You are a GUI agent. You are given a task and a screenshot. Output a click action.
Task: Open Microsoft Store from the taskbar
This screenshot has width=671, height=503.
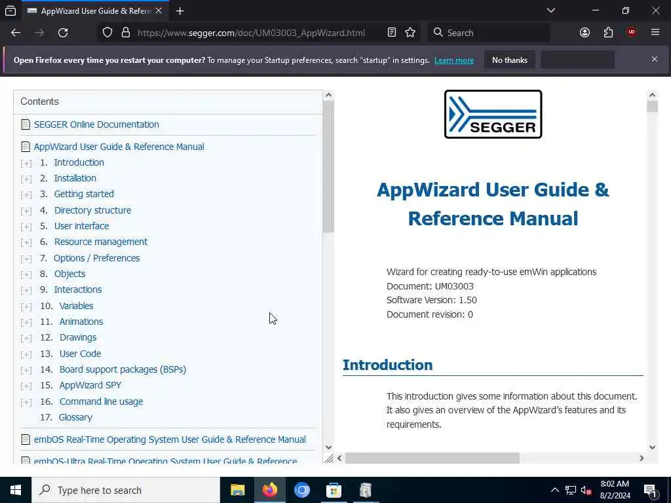334,490
